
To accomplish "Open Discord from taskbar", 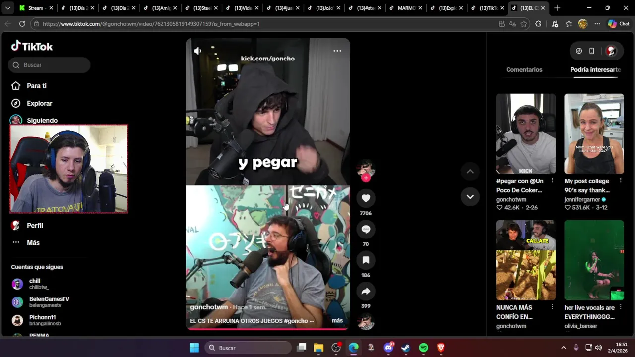I will pyautogui.click(x=388, y=348).
